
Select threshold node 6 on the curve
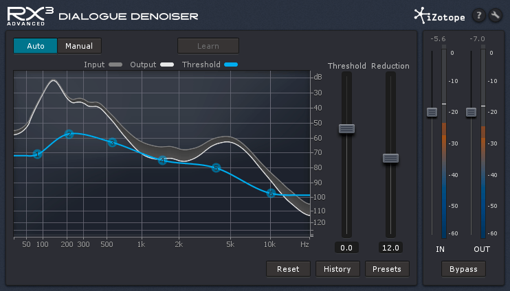(271, 194)
